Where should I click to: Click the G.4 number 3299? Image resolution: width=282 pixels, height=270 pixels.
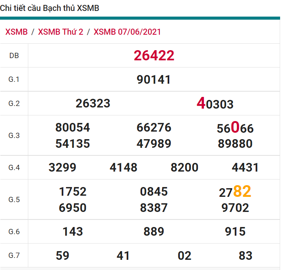[x=62, y=167]
